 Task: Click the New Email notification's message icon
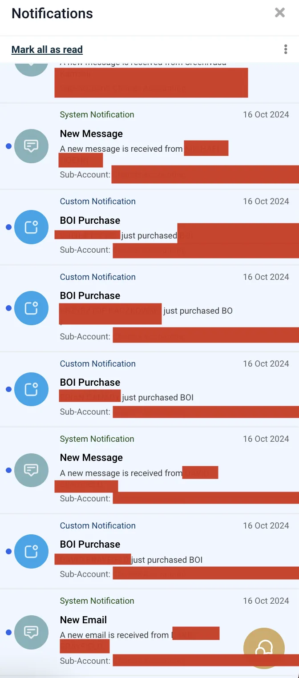pos(31,632)
